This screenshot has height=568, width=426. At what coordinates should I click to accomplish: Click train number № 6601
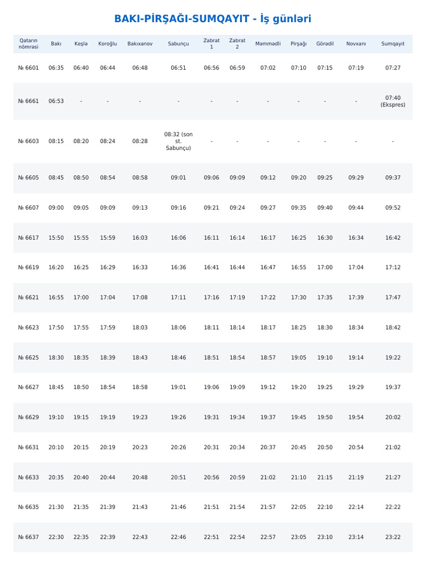tap(28, 68)
